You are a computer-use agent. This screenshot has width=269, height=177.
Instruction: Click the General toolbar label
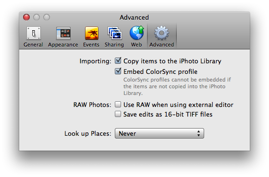[33, 45]
